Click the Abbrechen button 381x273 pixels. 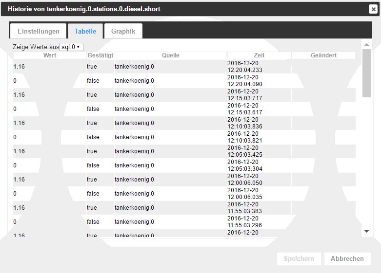point(347,259)
